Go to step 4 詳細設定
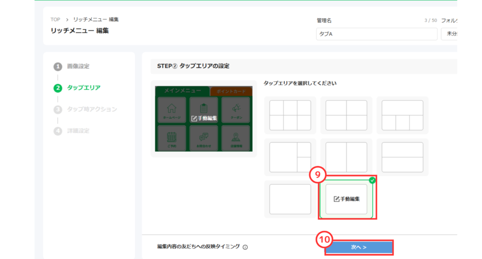Viewport: 482px width, 259px height. click(x=78, y=131)
